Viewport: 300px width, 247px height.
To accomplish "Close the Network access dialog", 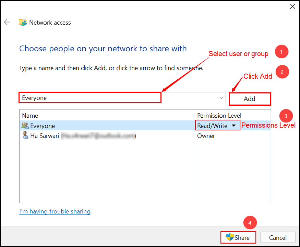I will (x=292, y=6).
